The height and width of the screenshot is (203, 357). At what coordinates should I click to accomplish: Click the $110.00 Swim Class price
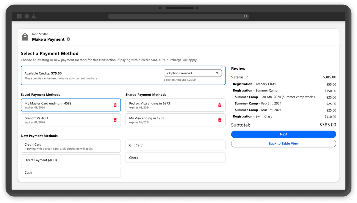[x=331, y=117]
